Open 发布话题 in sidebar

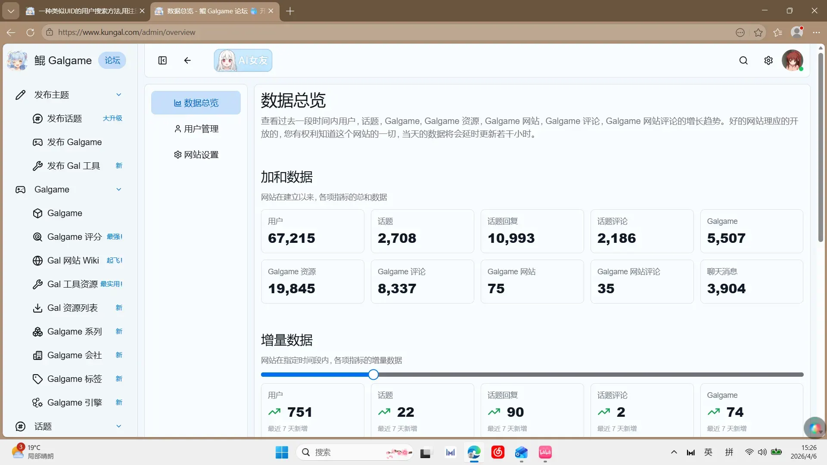click(78, 118)
